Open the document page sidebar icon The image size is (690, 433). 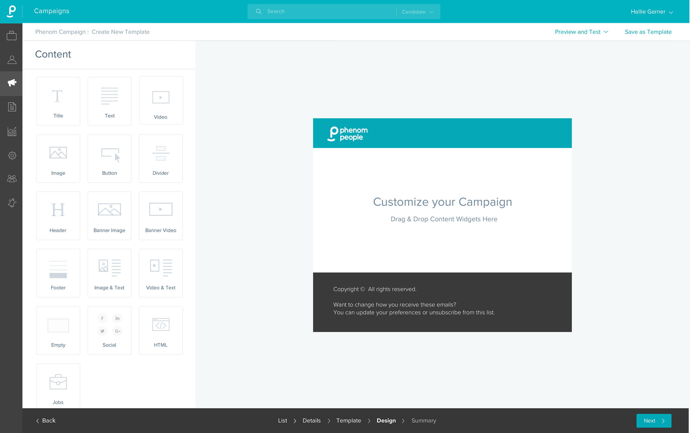tap(11, 107)
